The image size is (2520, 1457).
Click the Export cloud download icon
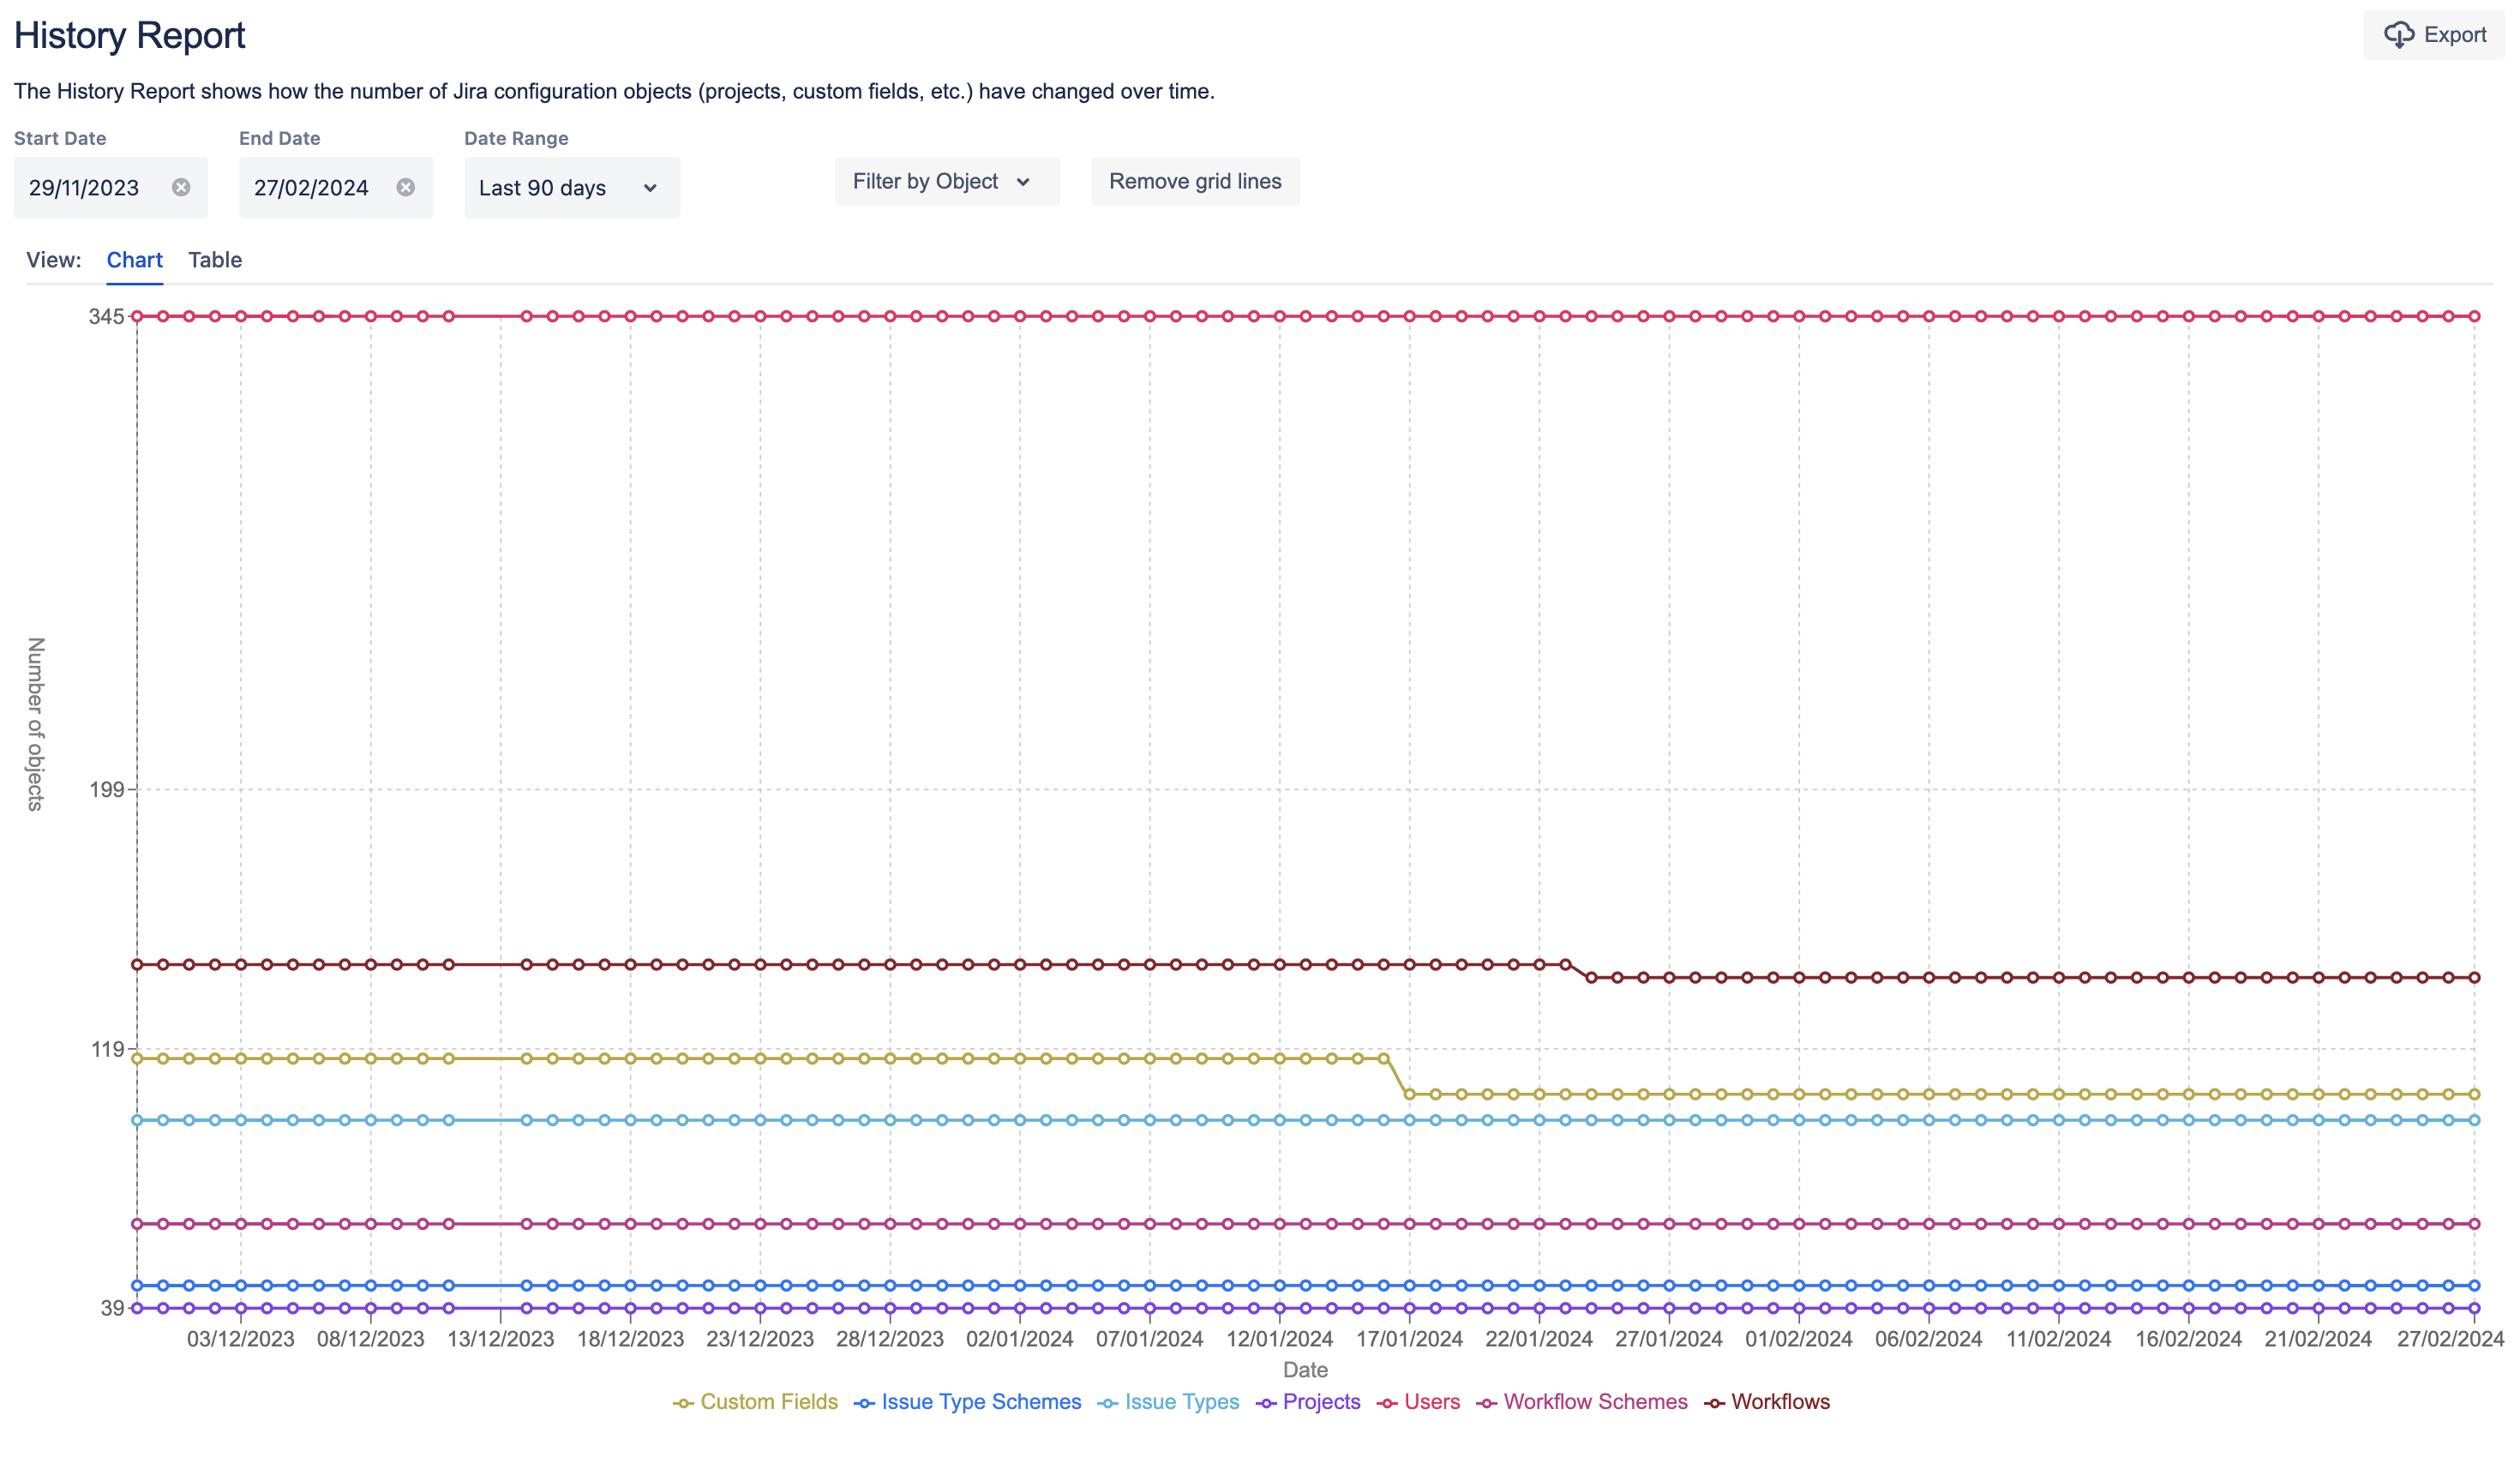tap(2398, 35)
